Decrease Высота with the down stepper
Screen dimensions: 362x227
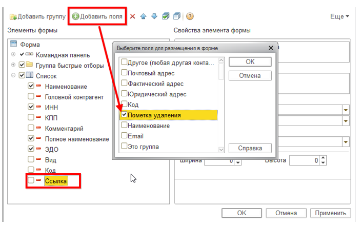tap(323, 163)
